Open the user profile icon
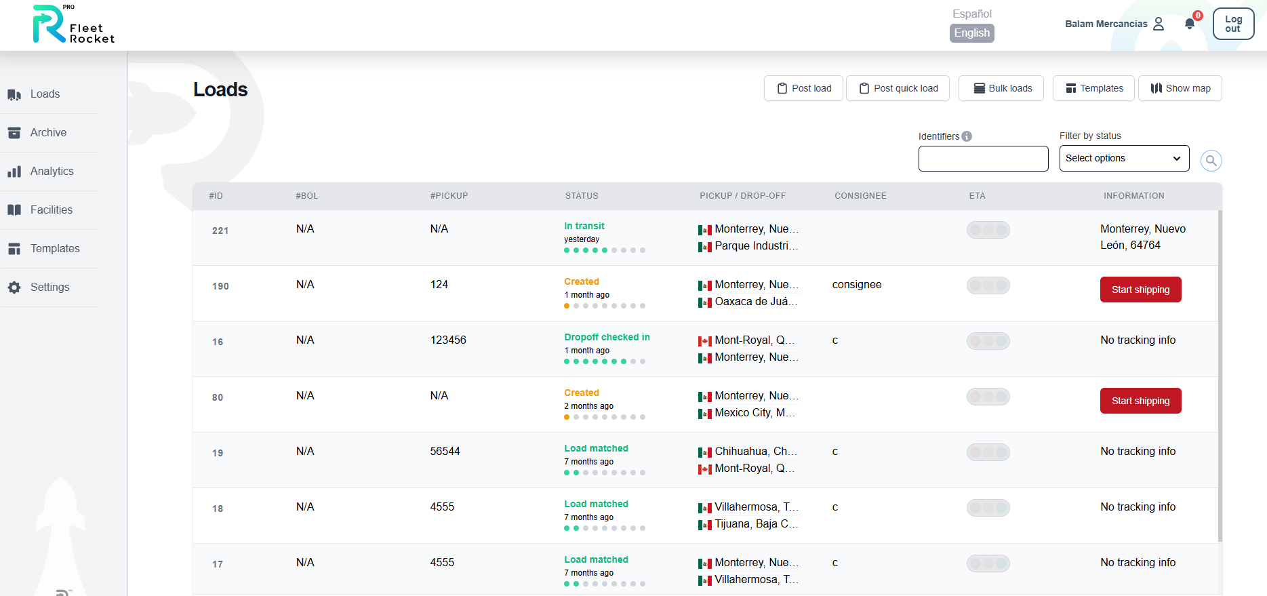This screenshot has width=1267, height=596. click(x=1159, y=24)
